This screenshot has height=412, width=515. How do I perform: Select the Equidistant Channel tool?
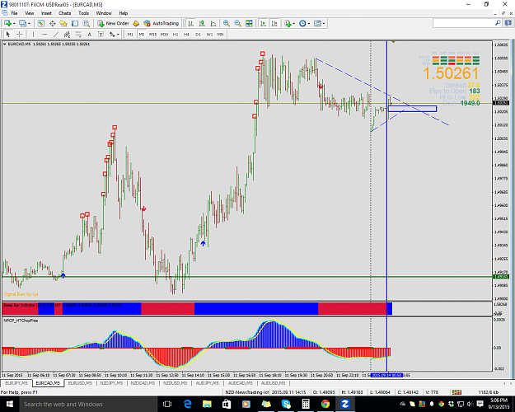(x=67, y=34)
